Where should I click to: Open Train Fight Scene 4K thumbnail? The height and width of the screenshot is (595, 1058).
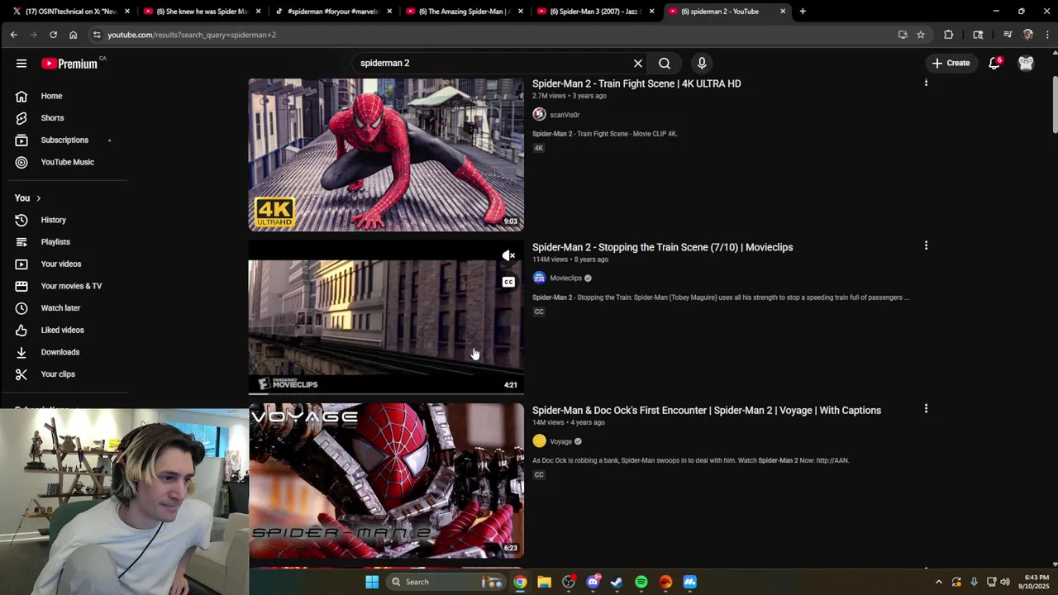pyautogui.click(x=386, y=155)
